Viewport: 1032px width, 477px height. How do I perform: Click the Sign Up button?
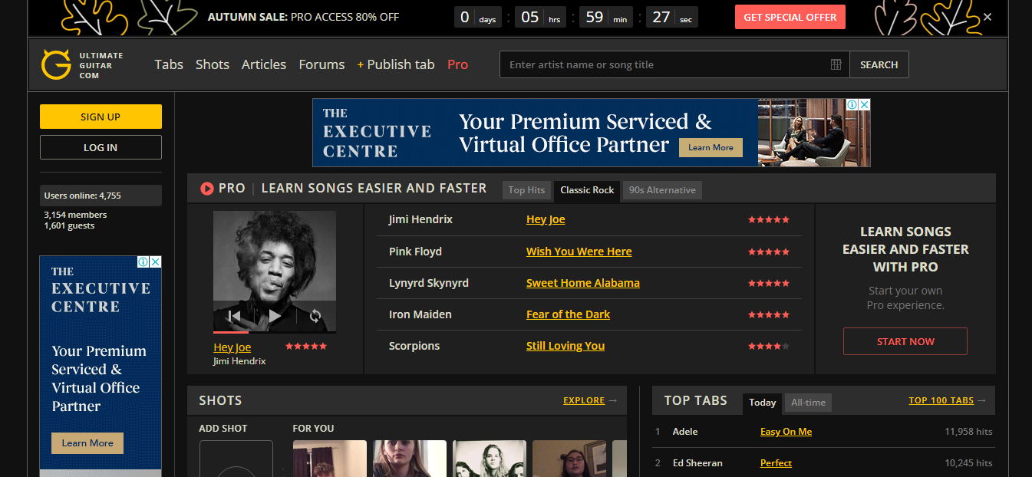coord(101,117)
